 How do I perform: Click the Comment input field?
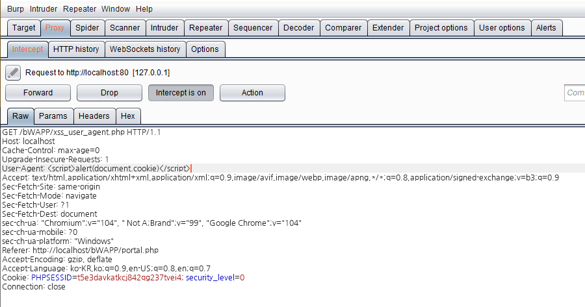[x=575, y=93]
